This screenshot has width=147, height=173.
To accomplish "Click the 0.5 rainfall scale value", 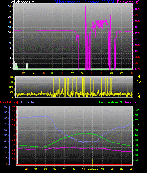I will pyautogui.click(x=13, y=140).
